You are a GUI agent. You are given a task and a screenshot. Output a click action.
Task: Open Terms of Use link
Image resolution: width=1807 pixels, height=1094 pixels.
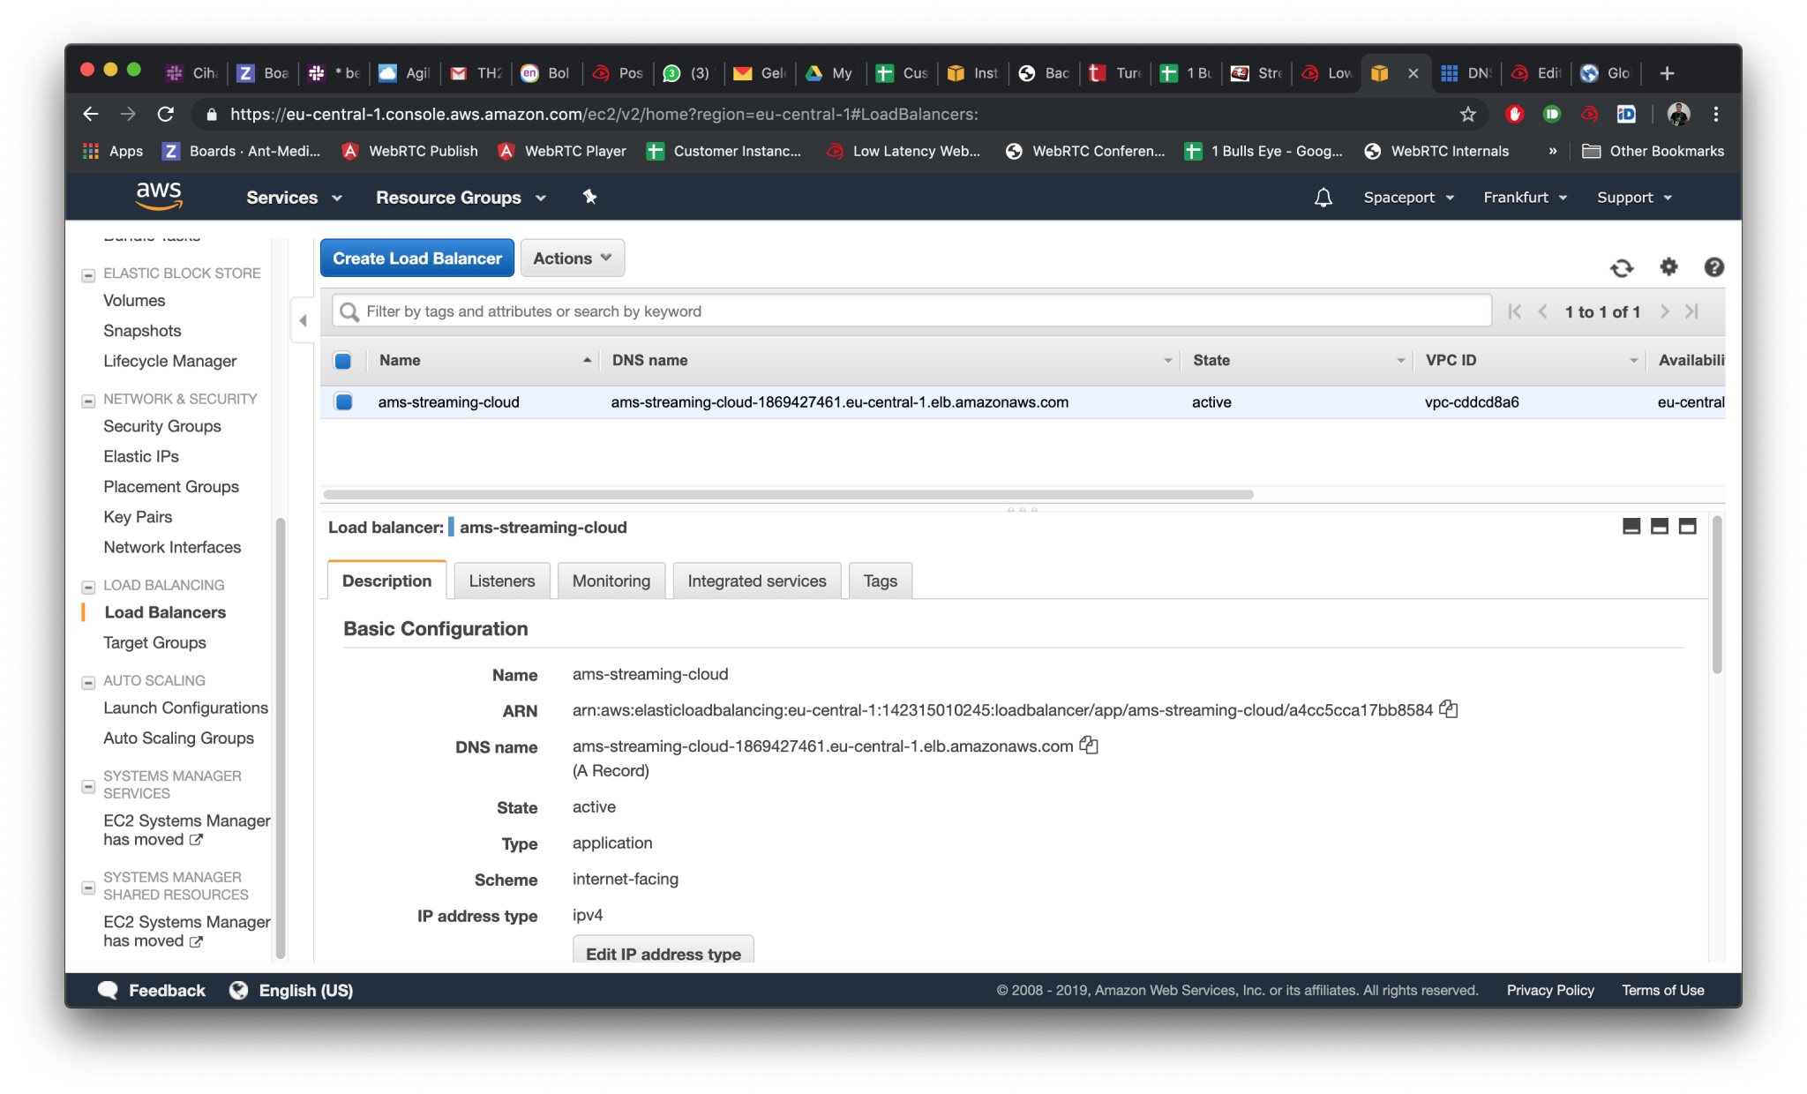point(1663,990)
